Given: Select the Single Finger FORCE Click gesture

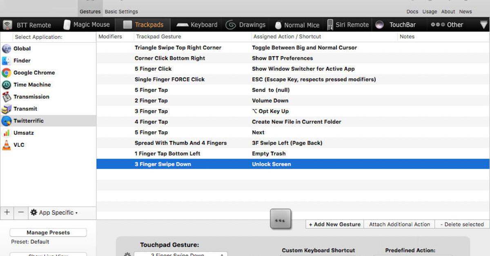Looking at the screenshot, I should (293, 79).
